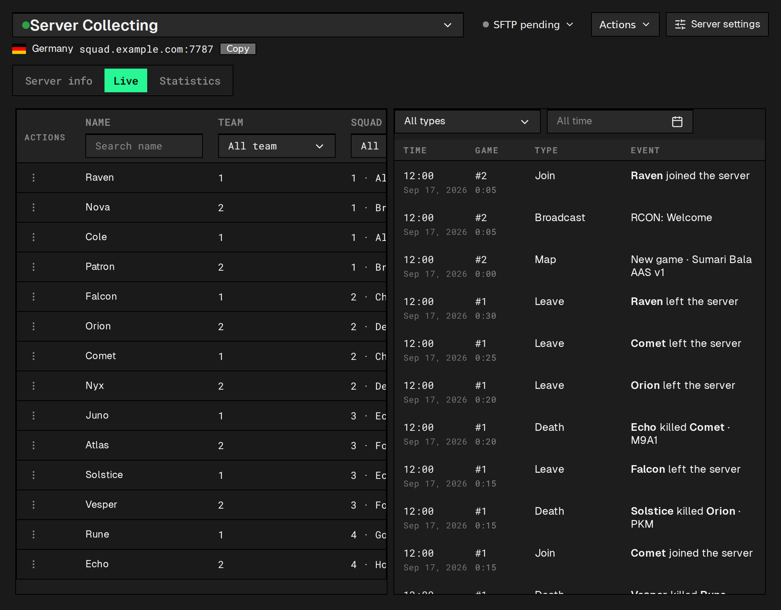The image size is (781, 610).
Task: Click the 'Falcon left the server' event
Action: point(685,469)
